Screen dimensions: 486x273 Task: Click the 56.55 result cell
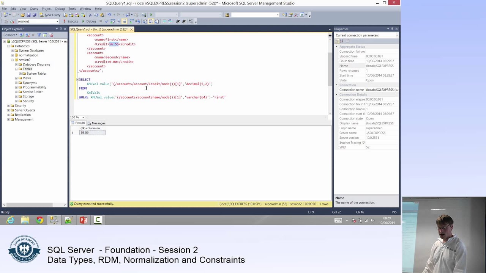92,133
